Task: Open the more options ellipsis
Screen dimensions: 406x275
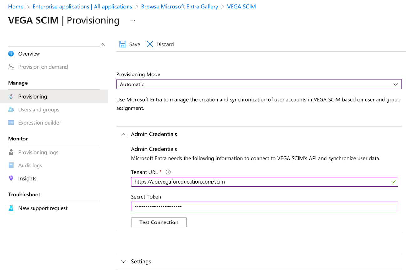Action: (x=133, y=20)
